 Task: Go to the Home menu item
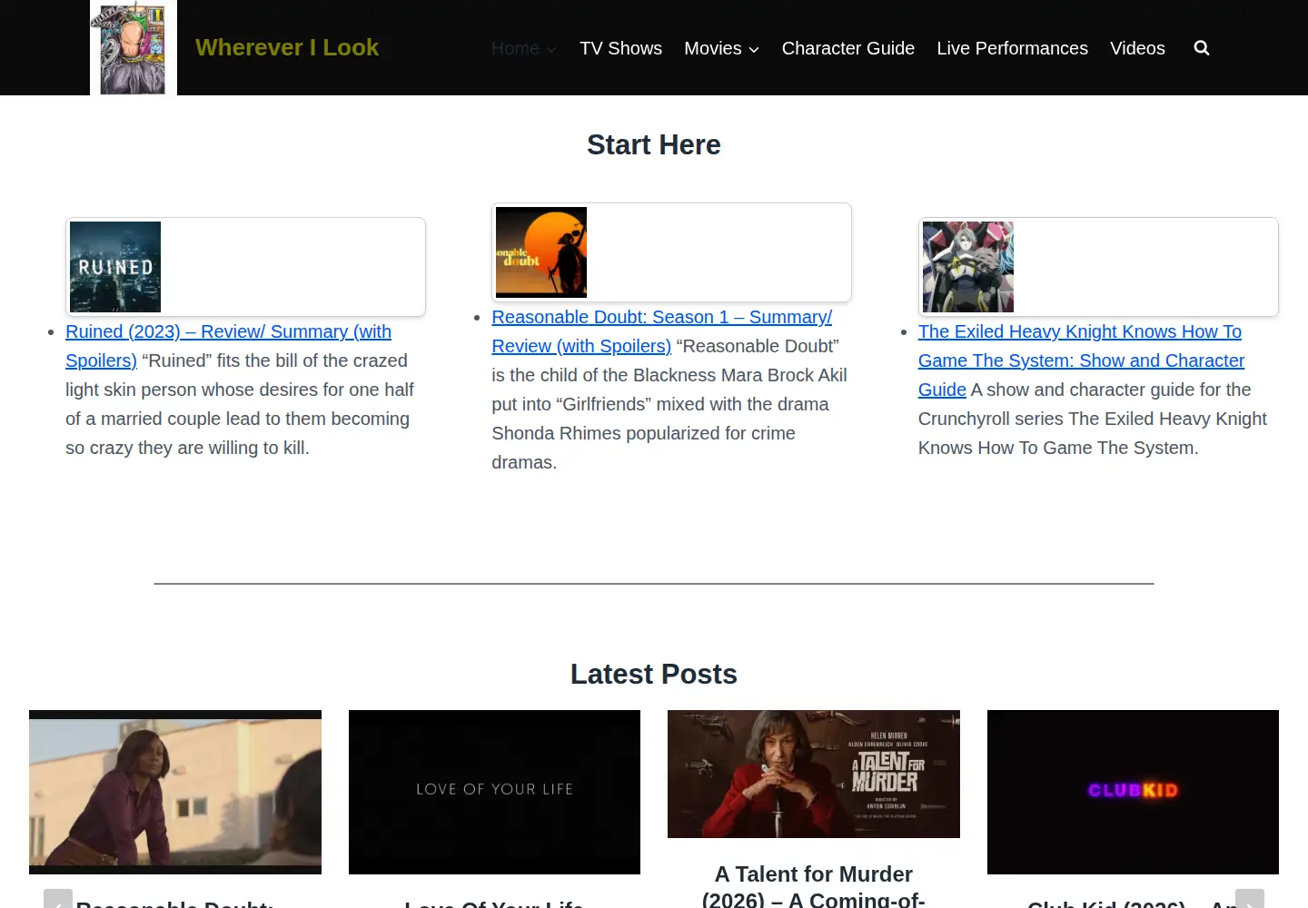point(515,48)
